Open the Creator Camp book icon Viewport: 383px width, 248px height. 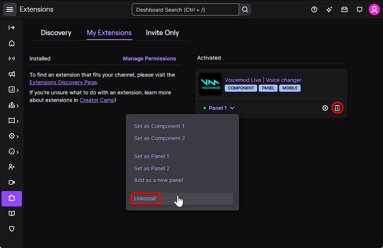[x=12, y=214]
